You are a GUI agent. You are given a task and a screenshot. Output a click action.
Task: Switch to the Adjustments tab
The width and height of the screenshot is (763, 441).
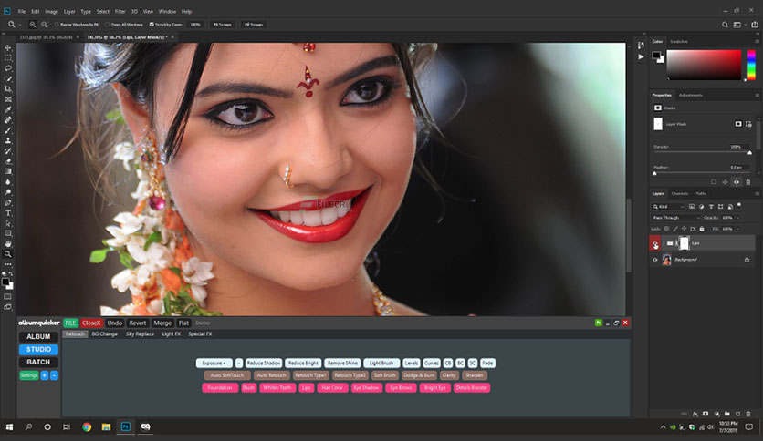[691, 95]
